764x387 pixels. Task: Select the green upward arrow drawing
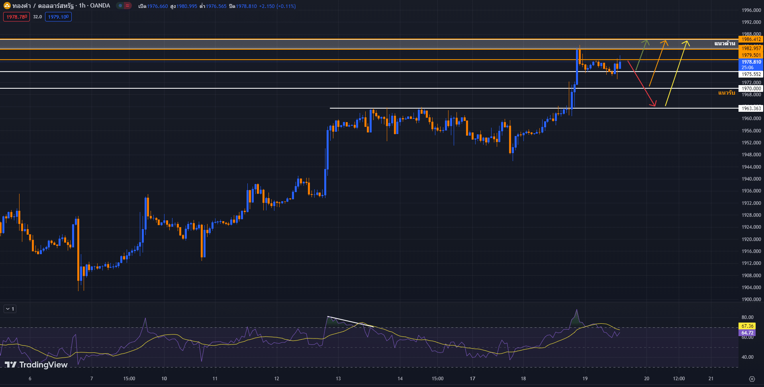pyautogui.click(x=641, y=55)
